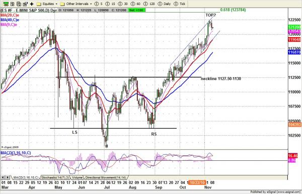Click the TOP? annotation near the peak
The image size is (302, 194).
pos(210,15)
